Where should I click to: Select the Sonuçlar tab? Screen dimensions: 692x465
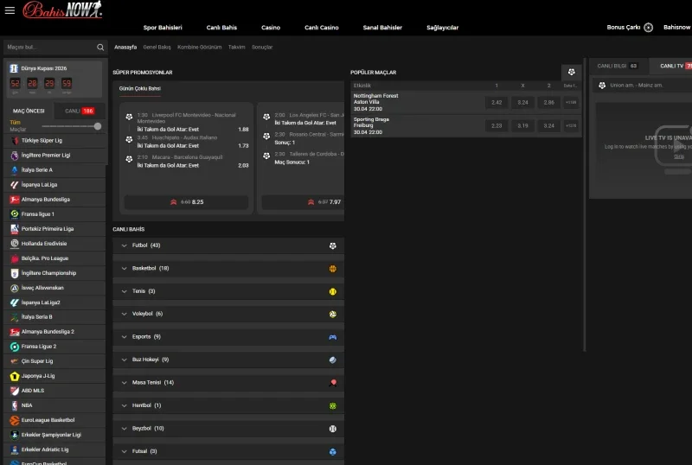coord(262,48)
